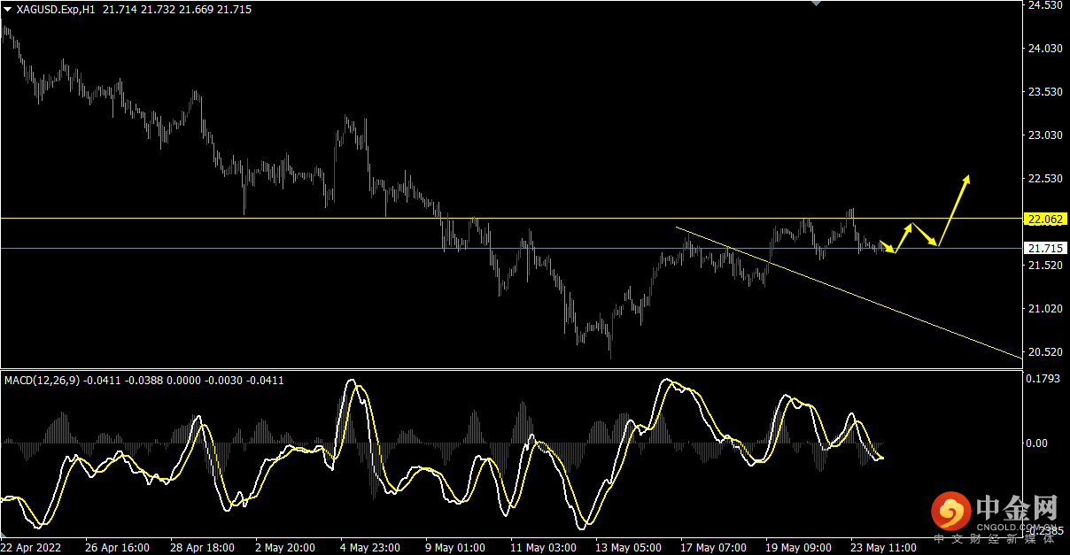1070x555 pixels.
Task: Click the 23 May 11:00 time label
Action: pyautogui.click(x=884, y=548)
